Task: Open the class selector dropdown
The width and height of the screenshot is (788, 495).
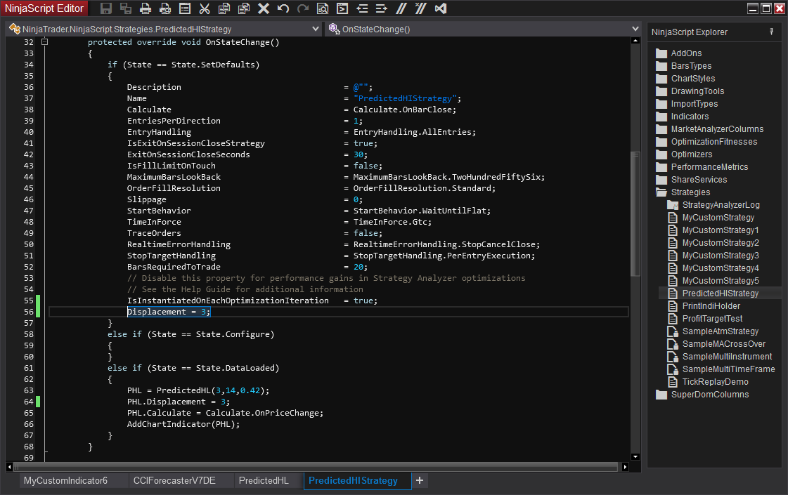Action: pos(315,29)
